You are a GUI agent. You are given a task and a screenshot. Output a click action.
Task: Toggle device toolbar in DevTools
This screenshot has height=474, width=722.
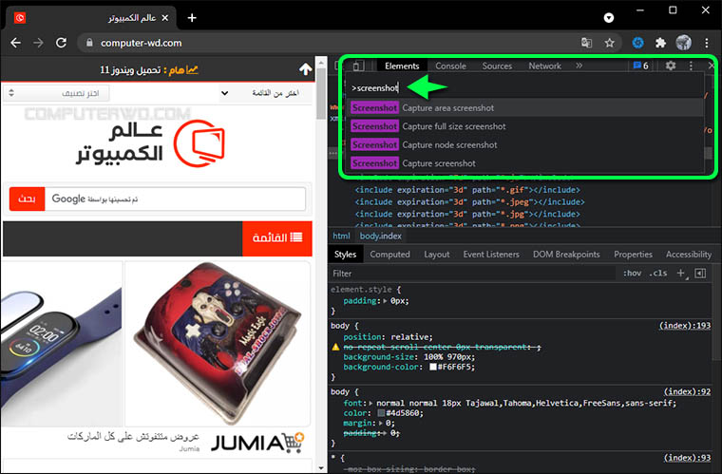coord(358,66)
